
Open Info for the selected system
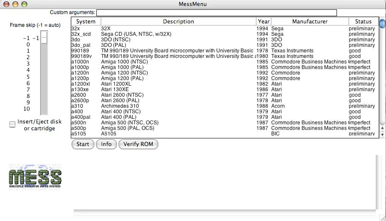click(x=106, y=144)
